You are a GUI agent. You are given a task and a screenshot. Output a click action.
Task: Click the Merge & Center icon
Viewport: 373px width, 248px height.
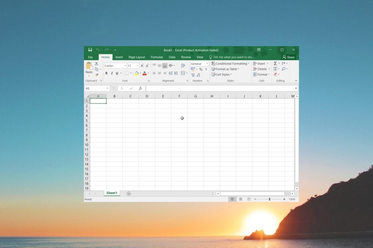[183, 73]
